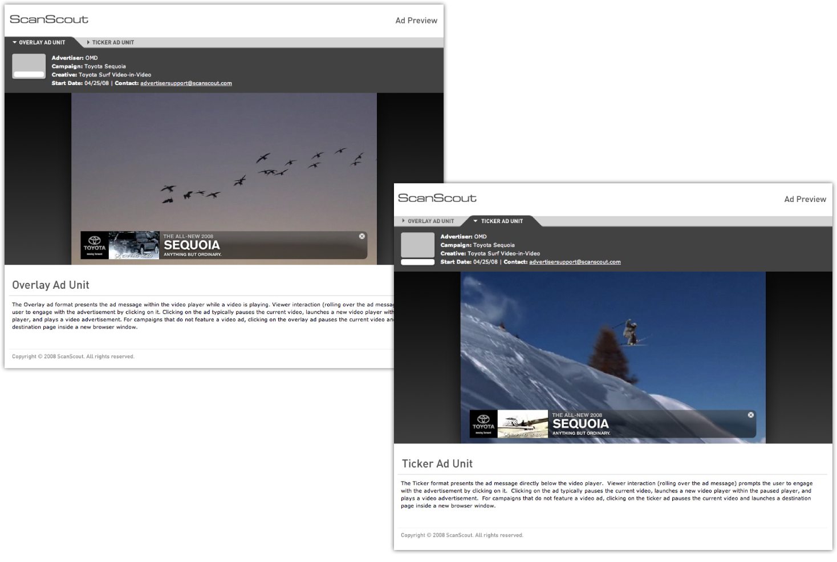Close the Sequoia ad on skier video
The width and height of the screenshot is (837, 562).
click(750, 415)
